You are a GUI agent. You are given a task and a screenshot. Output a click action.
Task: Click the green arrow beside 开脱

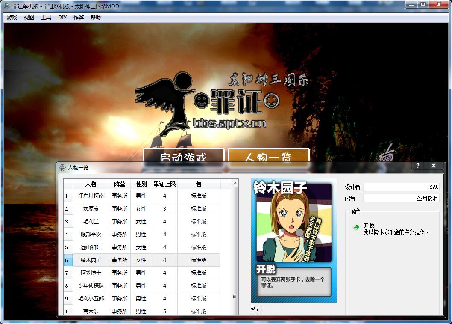pyautogui.click(x=356, y=227)
